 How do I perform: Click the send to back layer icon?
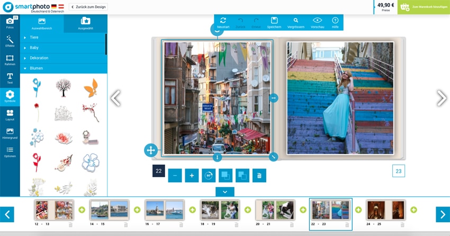pos(242,175)
